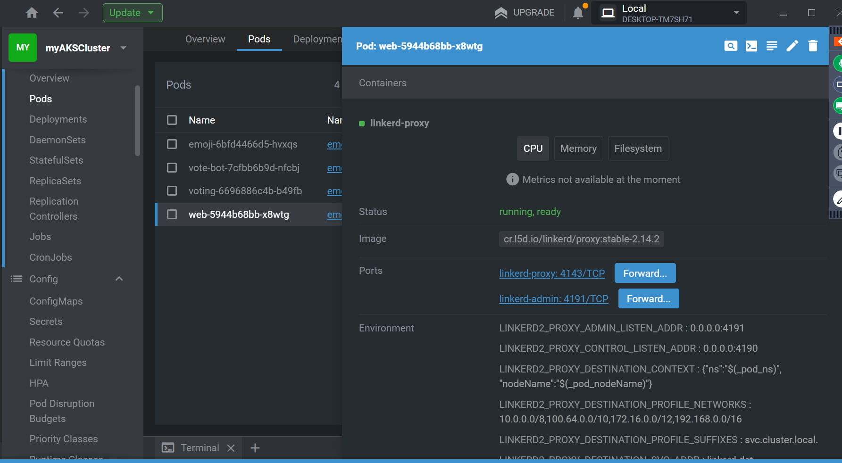Add a new terminal tab

[255, 448]
